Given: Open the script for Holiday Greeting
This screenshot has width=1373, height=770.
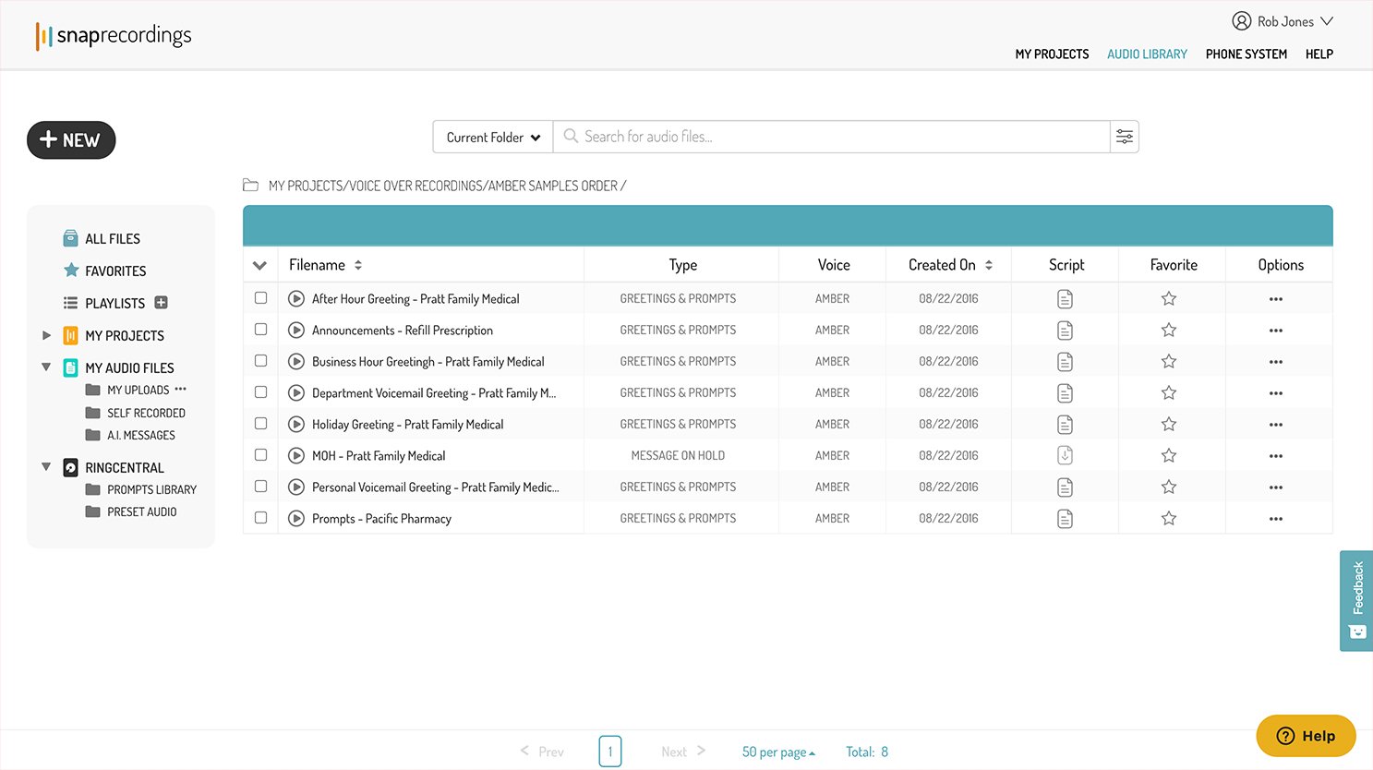Looking at the screenshot, I should coord(1065,424).
